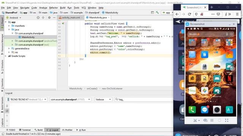243x136 pixels.
Task: Click the Pocket save icon in browser
Action: 218,14
